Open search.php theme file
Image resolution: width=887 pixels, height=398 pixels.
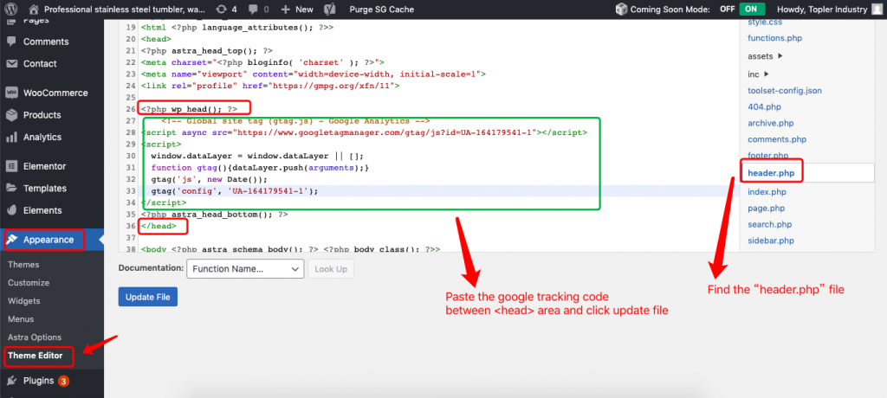tap(769, 224)
